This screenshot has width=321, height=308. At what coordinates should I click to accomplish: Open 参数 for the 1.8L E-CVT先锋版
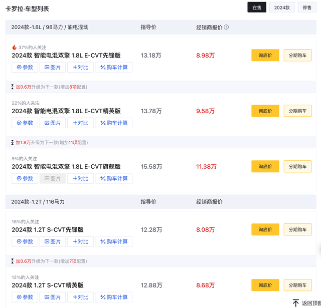[x=25, y=67]
